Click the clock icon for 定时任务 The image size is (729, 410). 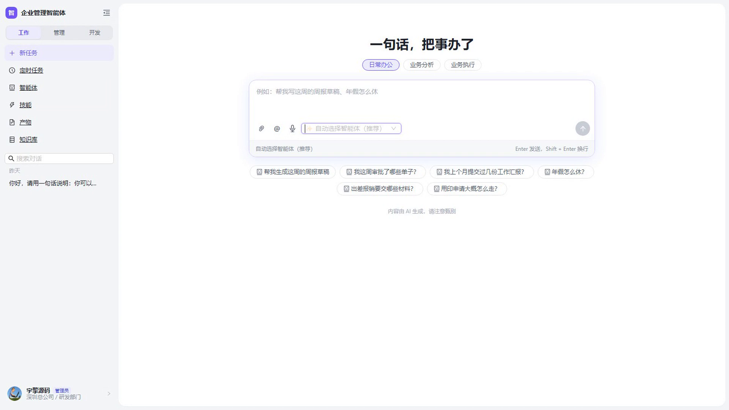pos(12,71)
